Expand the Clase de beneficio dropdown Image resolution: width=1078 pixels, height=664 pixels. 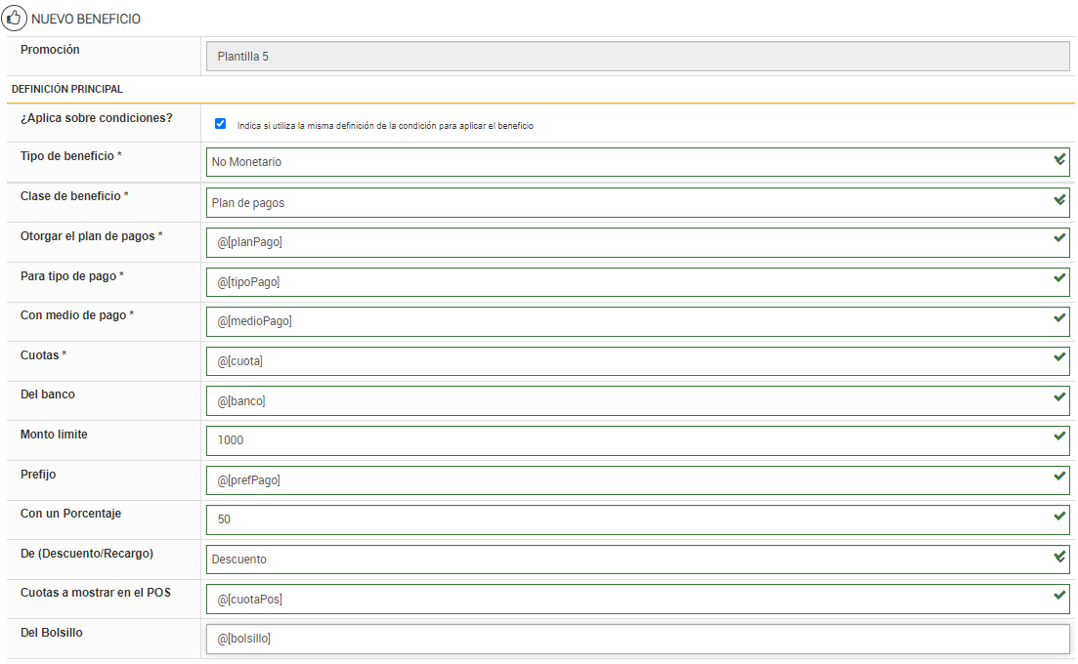[625, 203]
